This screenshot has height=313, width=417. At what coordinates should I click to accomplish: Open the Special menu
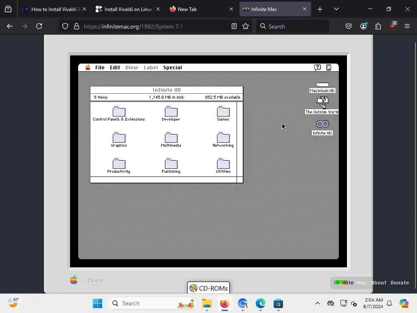click(x=173, y=68)
